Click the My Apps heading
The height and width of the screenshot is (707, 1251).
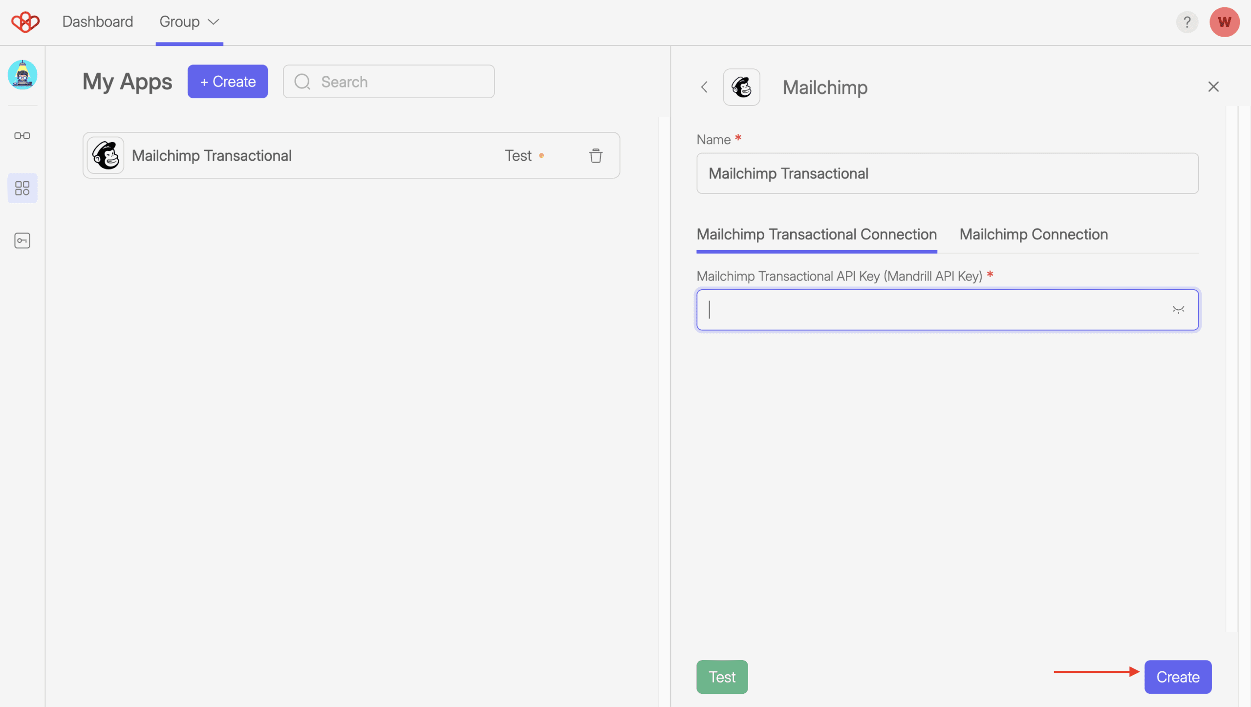[x=127, y=82]
